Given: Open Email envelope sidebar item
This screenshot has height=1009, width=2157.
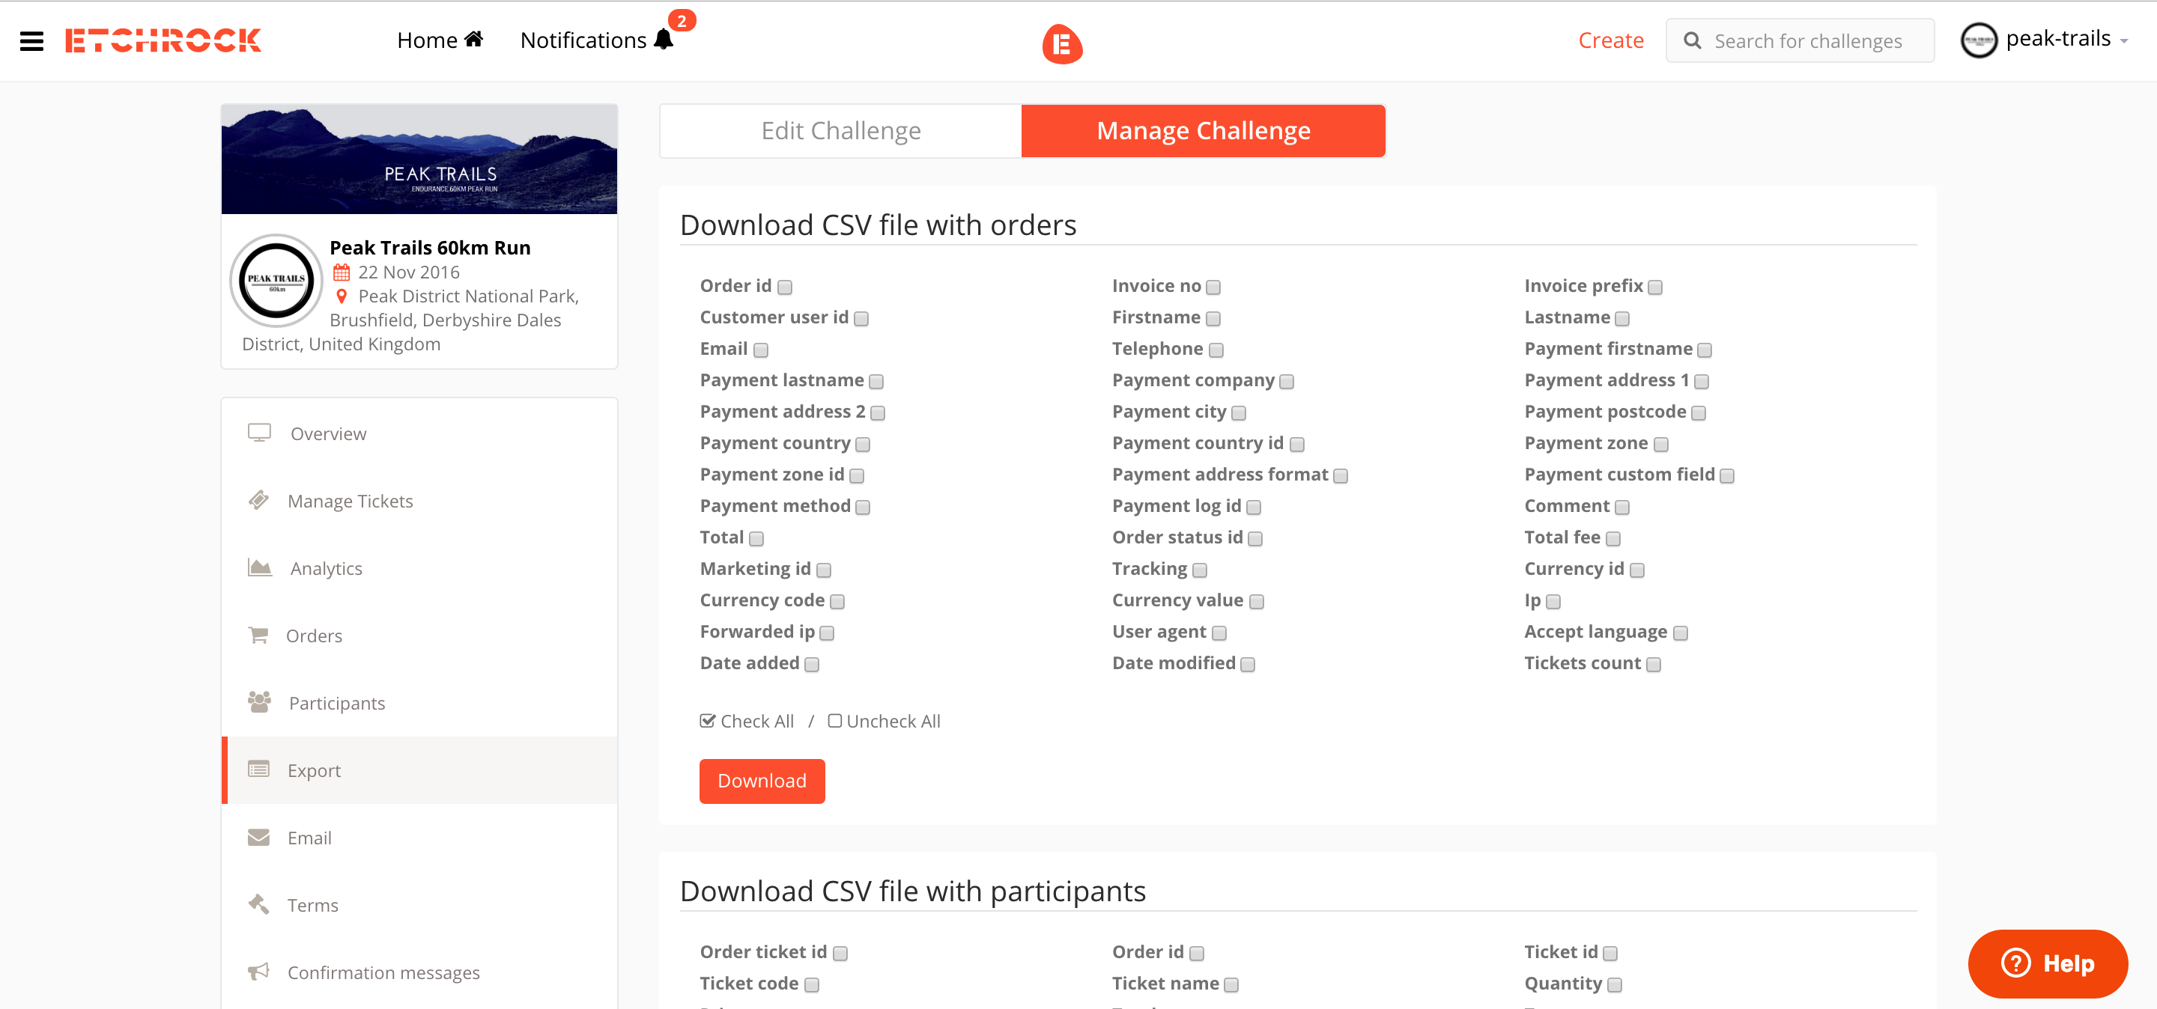Looking at the screenshot, I should 309,838.
